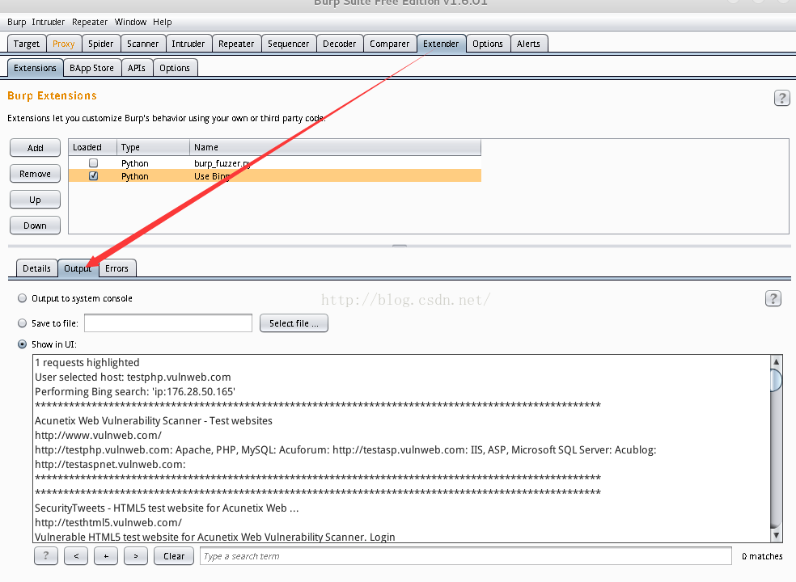Focus the search term input field
796x582 pixels.
click(x=465, y=555)
